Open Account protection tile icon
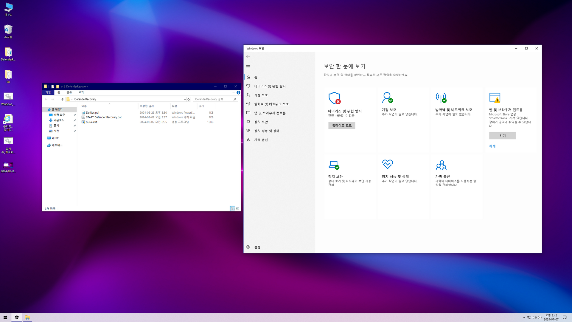 pos(387,97)
